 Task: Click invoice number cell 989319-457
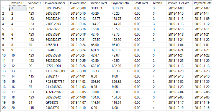56,8
